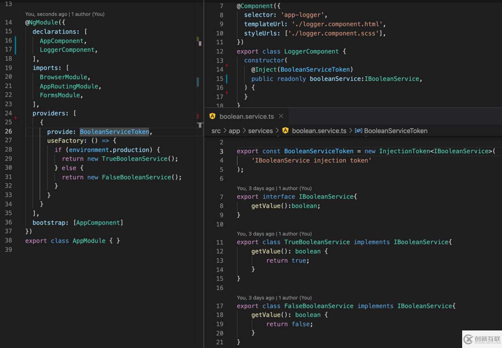Open the 'src' breadcrumb folder dropdown

point(216,131)
